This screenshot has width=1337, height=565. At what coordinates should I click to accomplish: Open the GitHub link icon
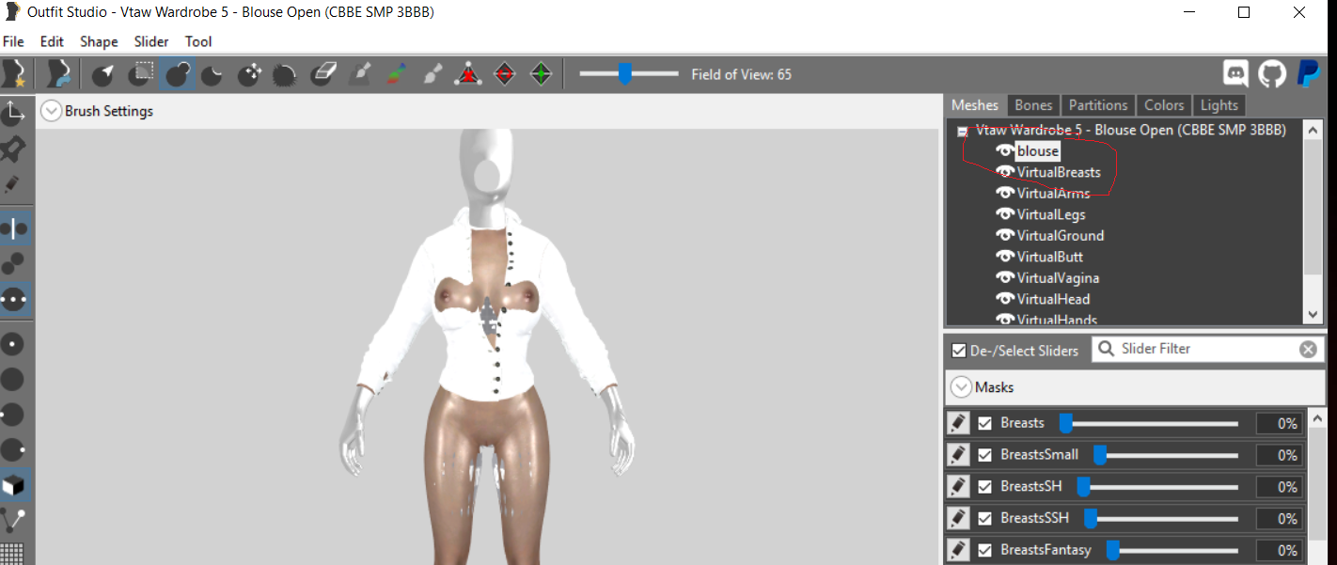point(1271,73)
